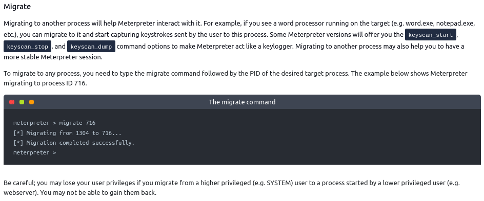Image resolution: width=484 pixels, height=201 pixels.
Task: Click the 'Be careful' warning paragraph
Action: pos(232,188)
